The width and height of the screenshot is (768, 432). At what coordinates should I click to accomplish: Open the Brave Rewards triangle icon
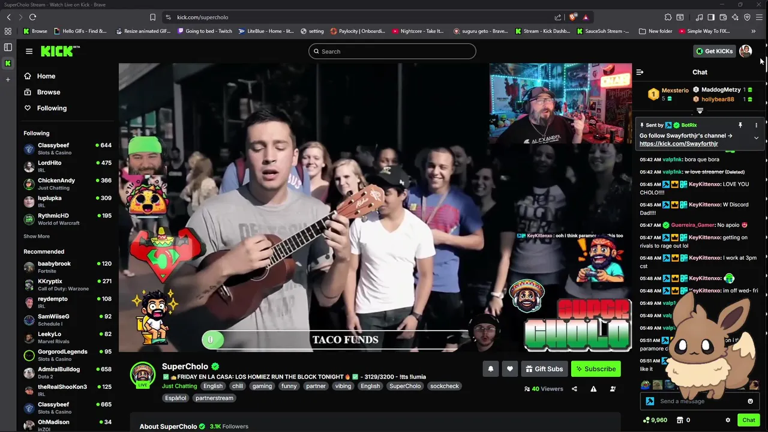click(586, 17)
